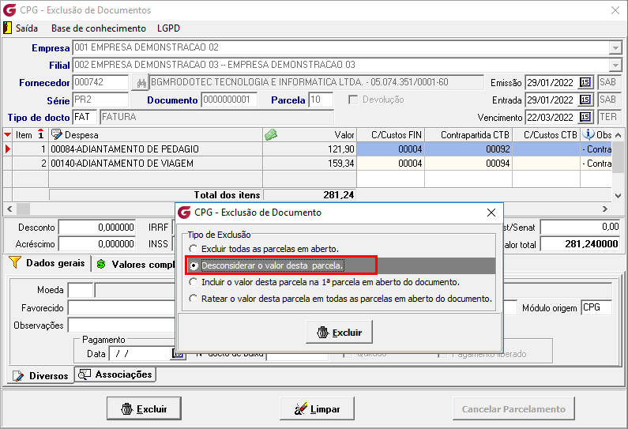Click the Cancelar Parcelamento button
The image size is (628, 429).
(514, 408)
